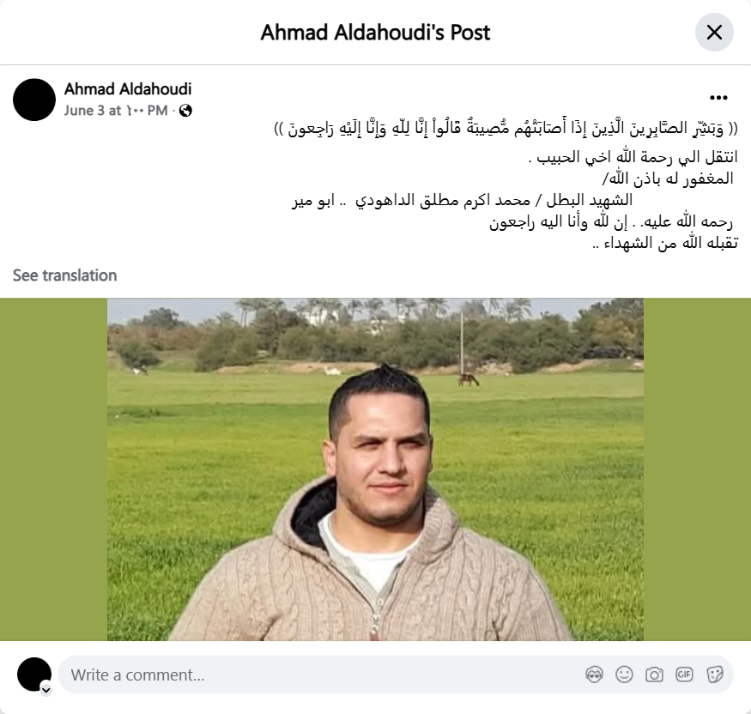The height and width of the screenshot is (714, 751).
Task: Attach a photo using the camera icon
Action: click(x=654, y=675)
